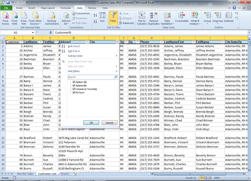
Task: Click the Undo icon in the quick access toolbar
Action: point(13,2)
